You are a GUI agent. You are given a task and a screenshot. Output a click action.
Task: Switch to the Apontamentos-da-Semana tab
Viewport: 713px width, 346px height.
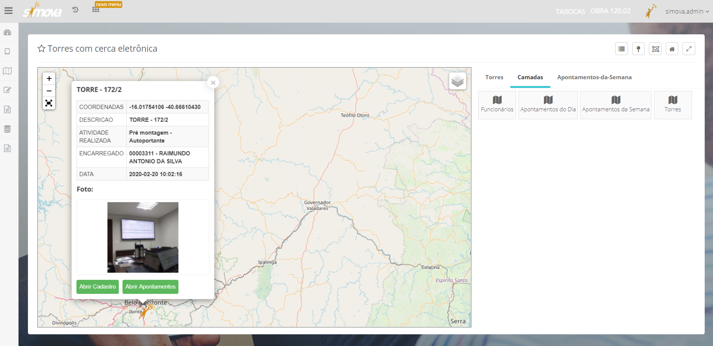point(594,77)
